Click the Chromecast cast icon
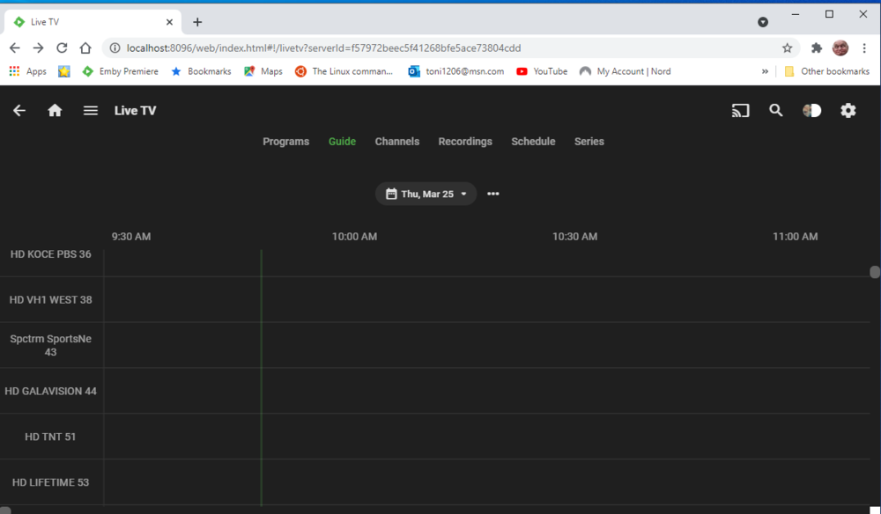 740,110
